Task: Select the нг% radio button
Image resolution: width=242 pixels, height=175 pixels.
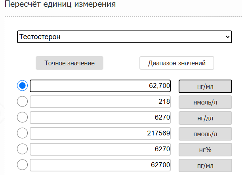Action: click(x=23, y=149)
